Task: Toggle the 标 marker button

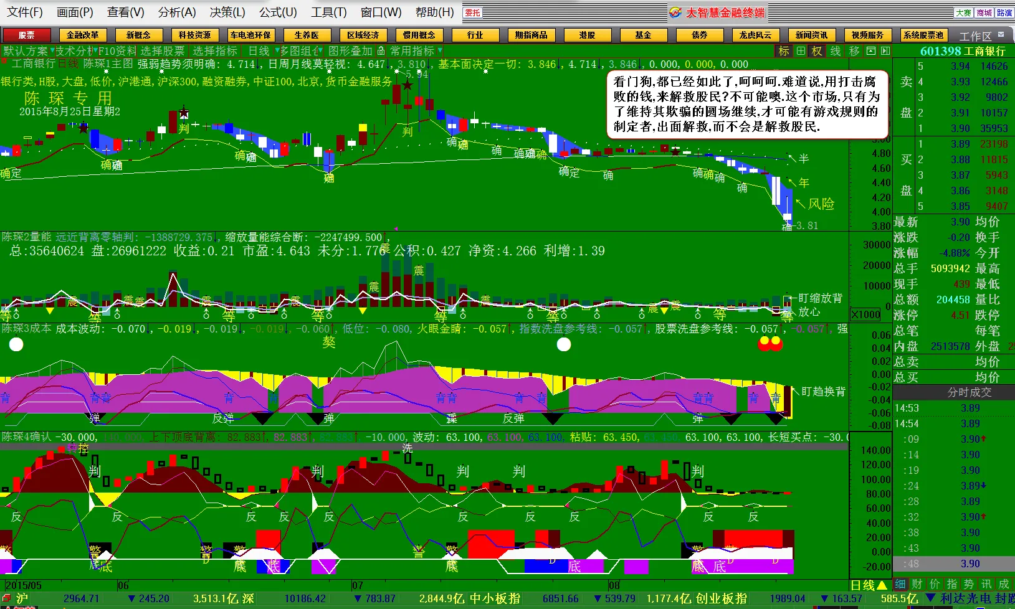Action: pos(784,51)
